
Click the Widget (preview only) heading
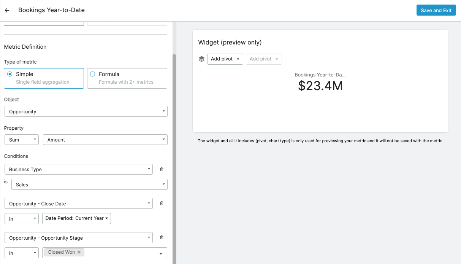[x=230, y=42]
